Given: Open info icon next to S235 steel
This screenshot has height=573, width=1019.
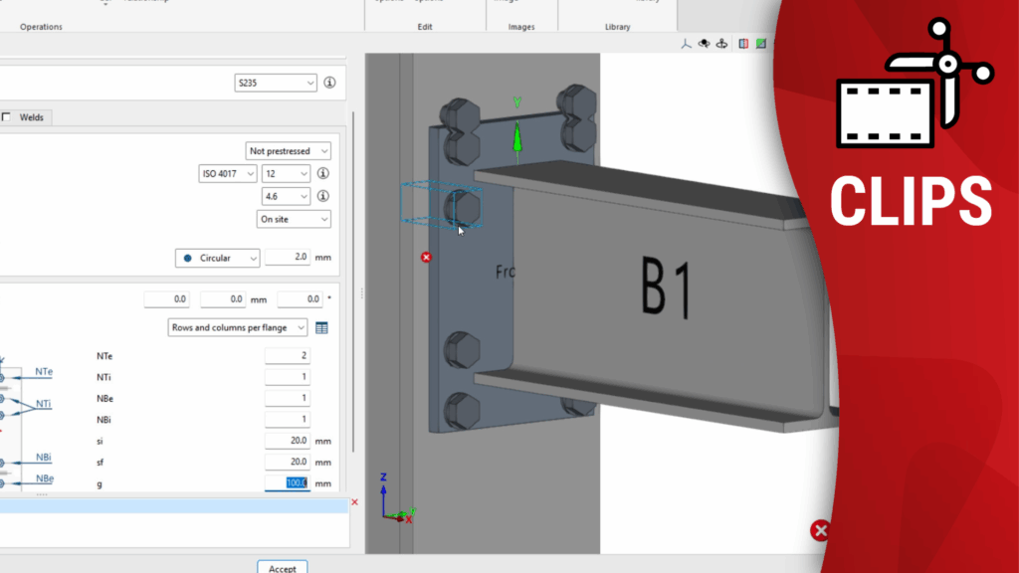Looking at the screenshot, I should [329, 83].
